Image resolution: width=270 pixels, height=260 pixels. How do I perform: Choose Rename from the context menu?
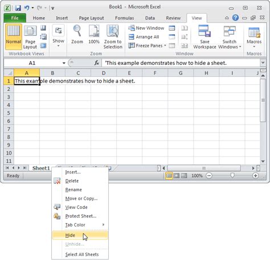tap(80, 189)
